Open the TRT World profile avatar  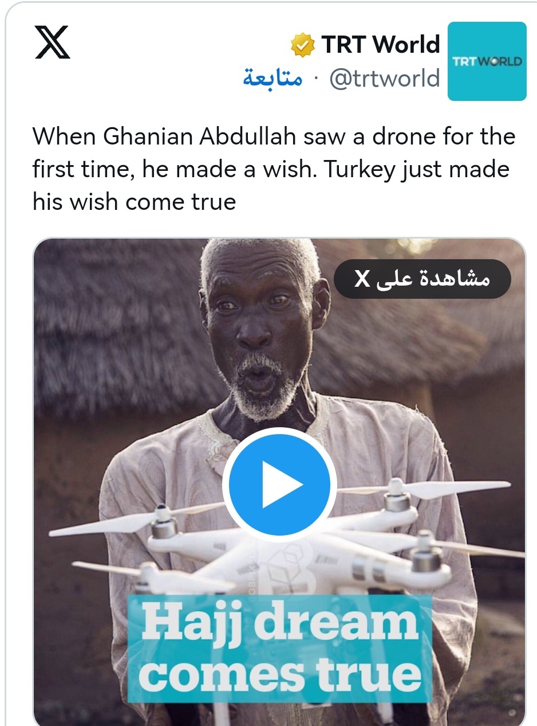pos(487,61)
